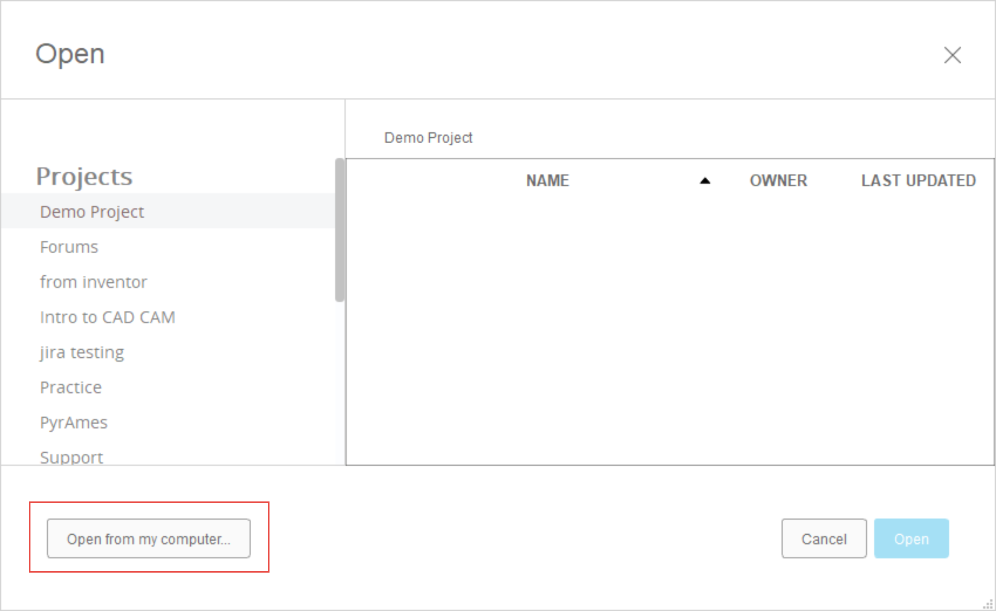Select the 'from inventor' project
The image size is (996, 611).
93,282
